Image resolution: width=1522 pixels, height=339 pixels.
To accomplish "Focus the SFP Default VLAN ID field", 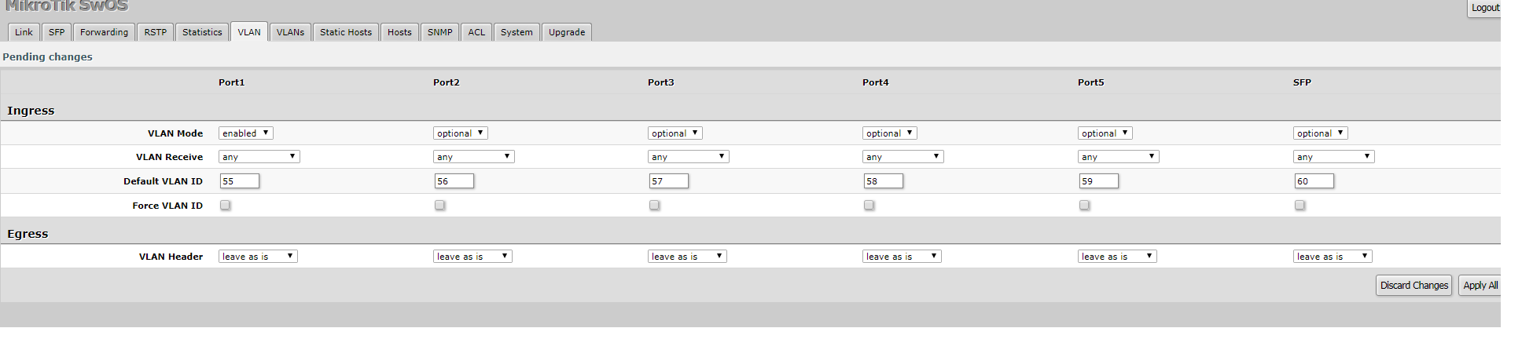I will (1314, 181).
